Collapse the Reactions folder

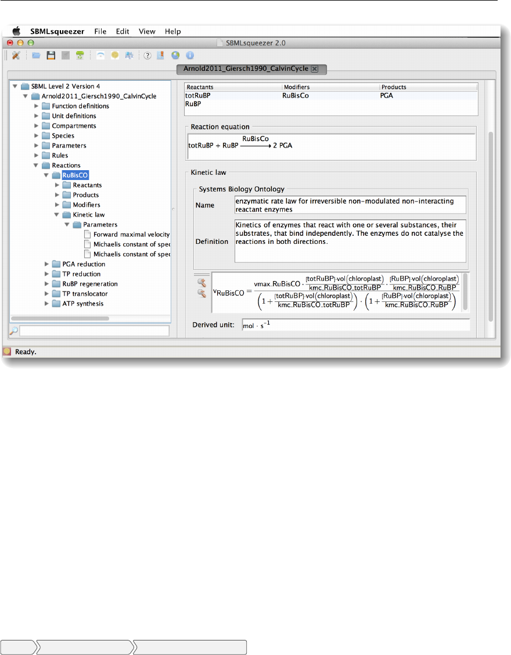[x=36, y=165]
